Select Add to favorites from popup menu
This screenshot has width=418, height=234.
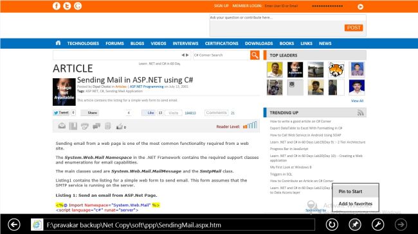[x=356, y=204]
